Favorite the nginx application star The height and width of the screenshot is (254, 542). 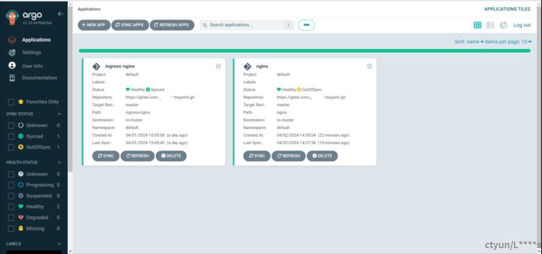[x=369, y=66]
